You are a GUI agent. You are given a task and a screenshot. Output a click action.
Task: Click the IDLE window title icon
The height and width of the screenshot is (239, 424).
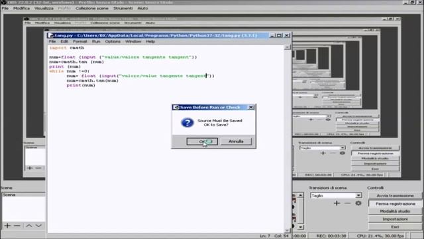coord(50,35)
